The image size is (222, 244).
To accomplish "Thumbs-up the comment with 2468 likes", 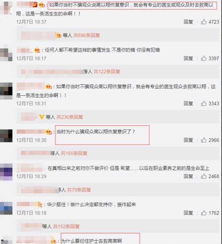I will tap(204, 176).
